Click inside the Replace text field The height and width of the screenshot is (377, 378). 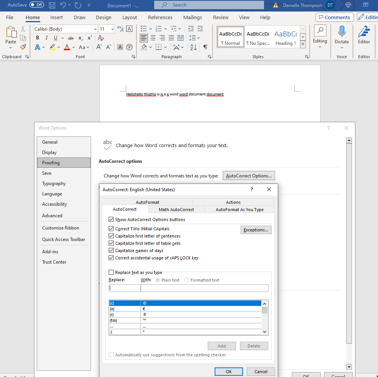(x=124, y=287)
